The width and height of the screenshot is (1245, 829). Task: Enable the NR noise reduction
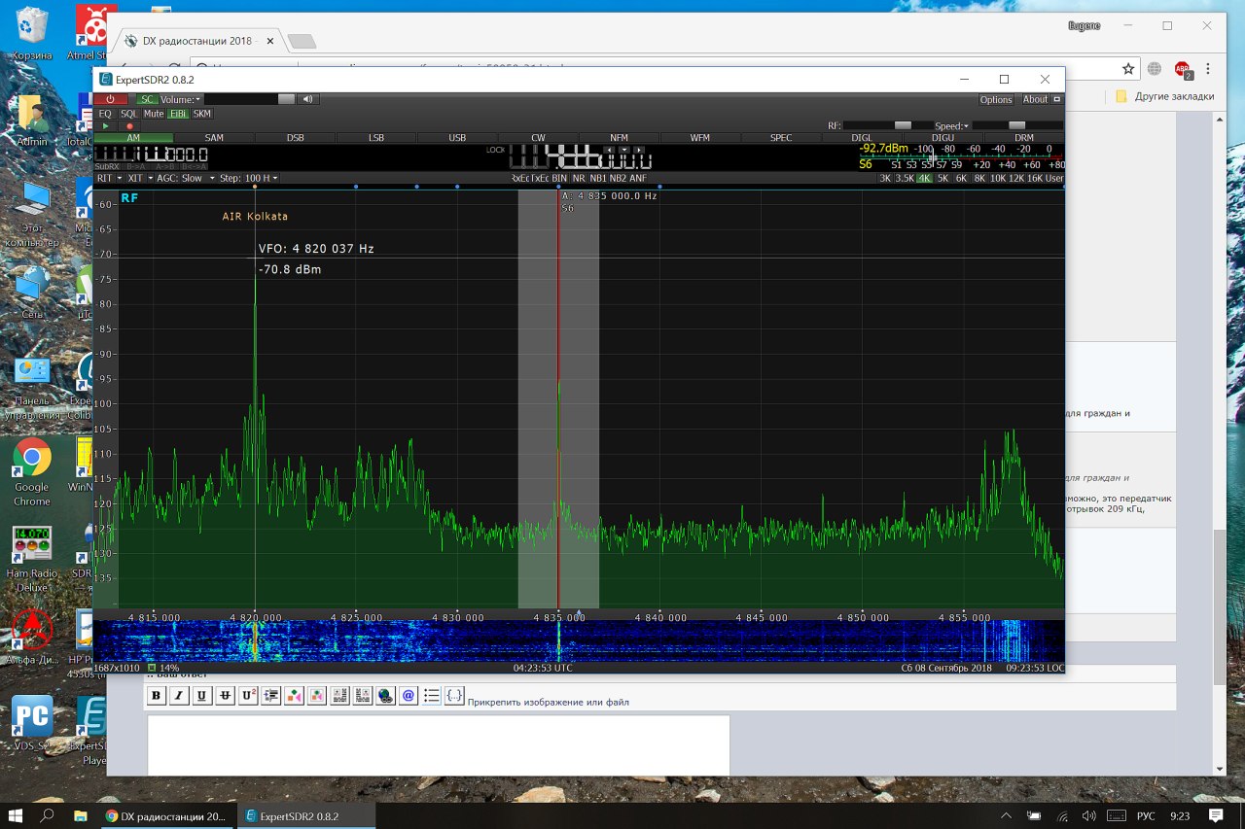579,179
